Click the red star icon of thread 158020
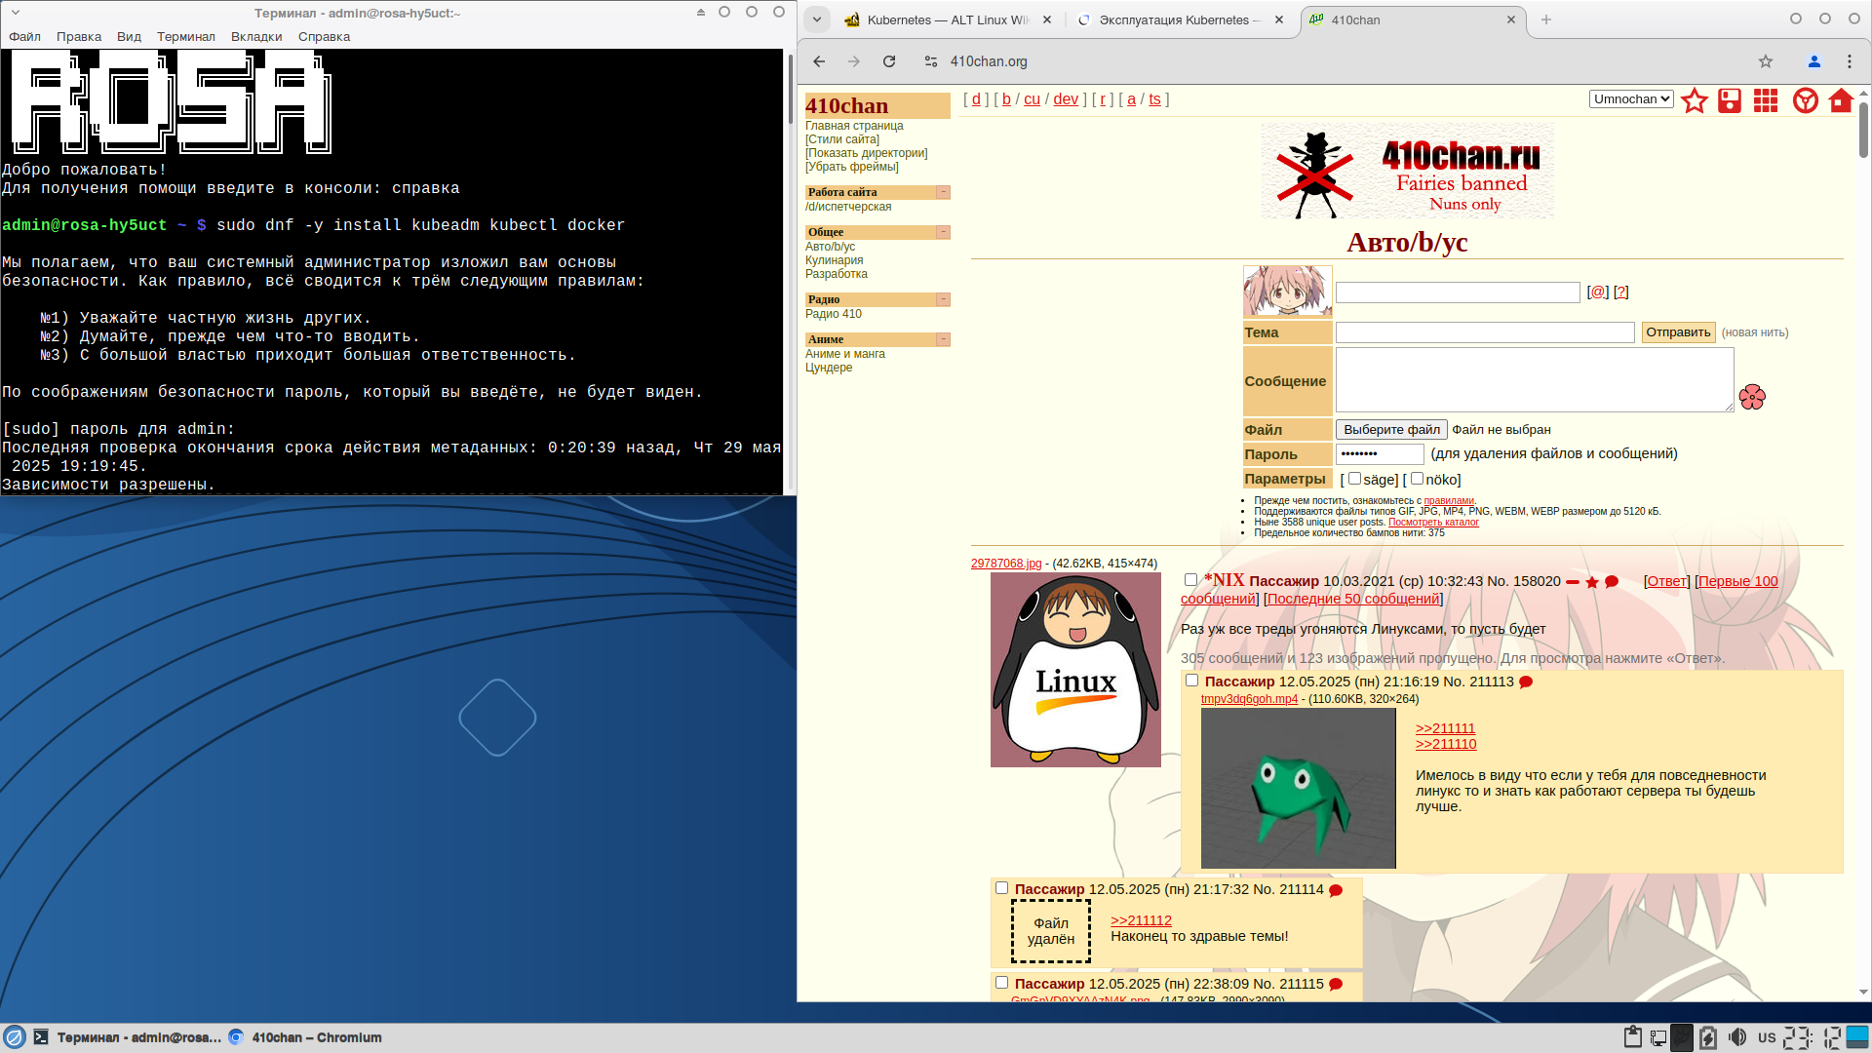The height and width of the screenshot is (1053, 1872). (x=1592, y=582)
